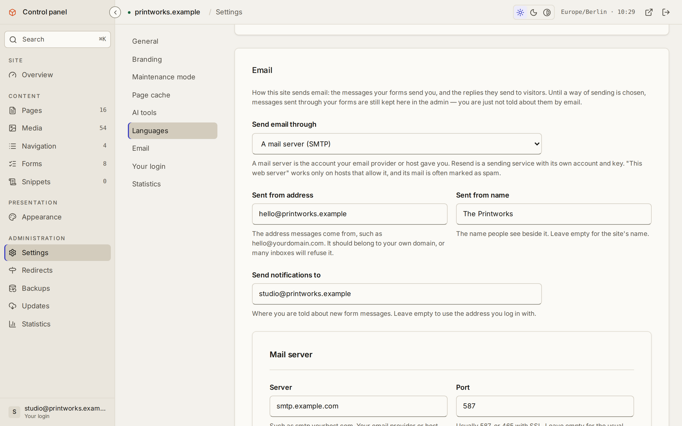682x426 pixels.
Task: Click the Send notifications to field
Action: 397,294
